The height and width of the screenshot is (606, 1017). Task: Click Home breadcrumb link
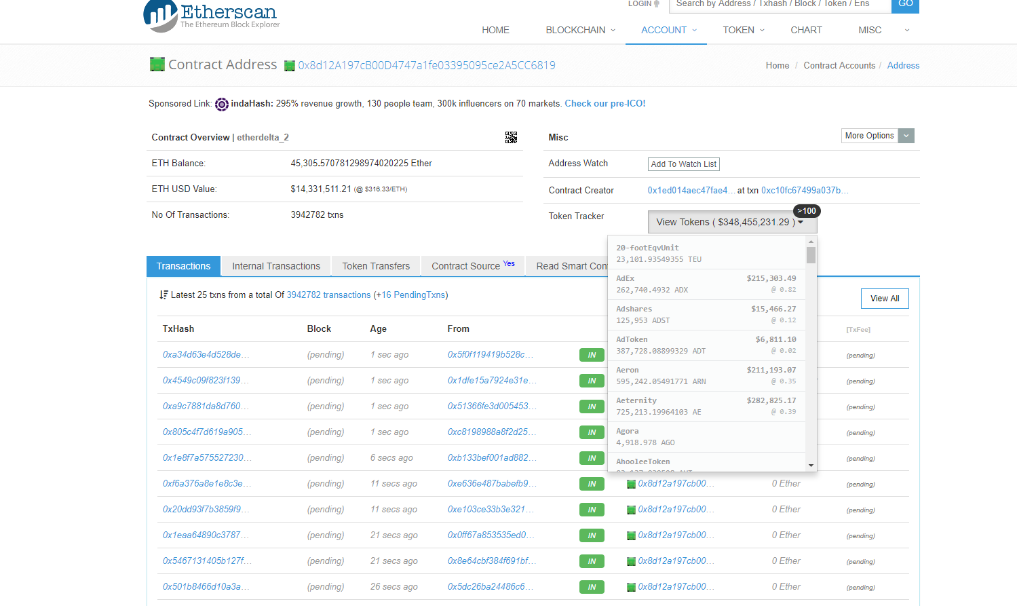coord(778,66)
